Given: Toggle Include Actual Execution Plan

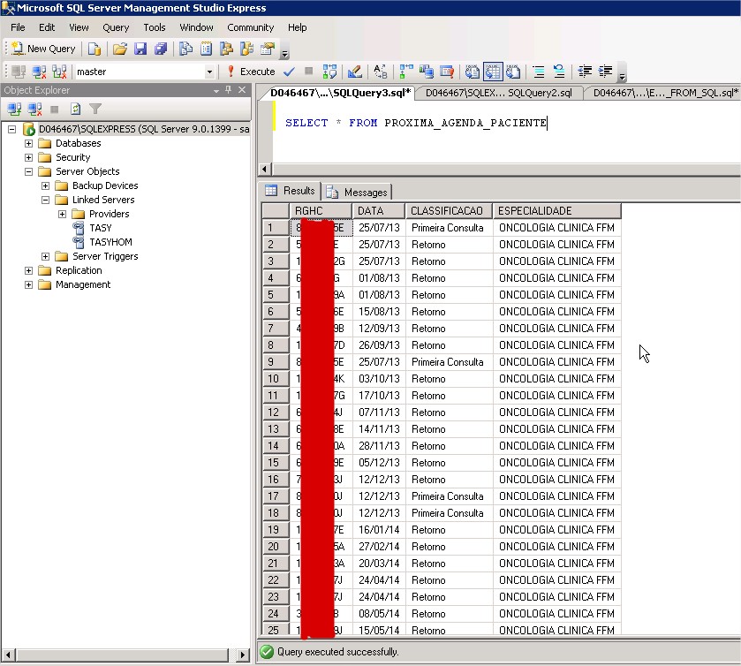Looking at the screenshot, I should point(405,72).
